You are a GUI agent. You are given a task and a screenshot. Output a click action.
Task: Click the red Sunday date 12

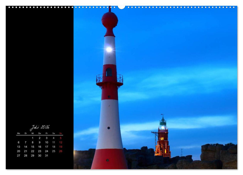(61, 142)
